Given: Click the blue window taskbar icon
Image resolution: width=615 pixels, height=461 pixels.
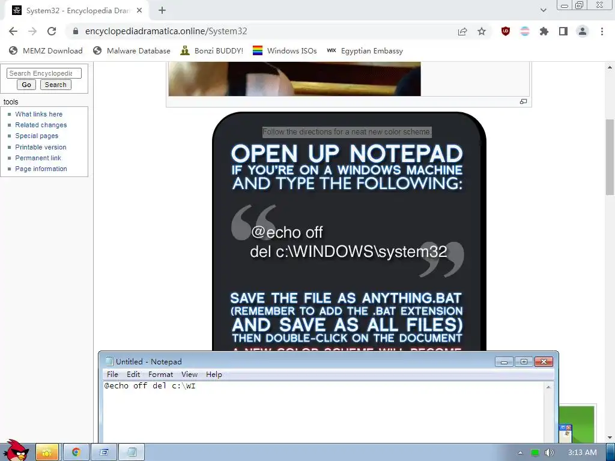Looking at the screenshot, I should coord(104,453).
